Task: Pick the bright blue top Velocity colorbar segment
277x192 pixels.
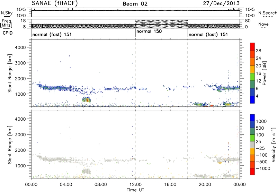Action: 252,118
